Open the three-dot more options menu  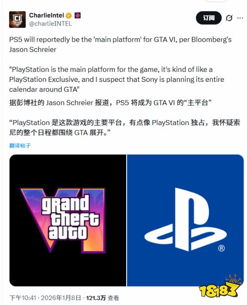click(240, 18)
